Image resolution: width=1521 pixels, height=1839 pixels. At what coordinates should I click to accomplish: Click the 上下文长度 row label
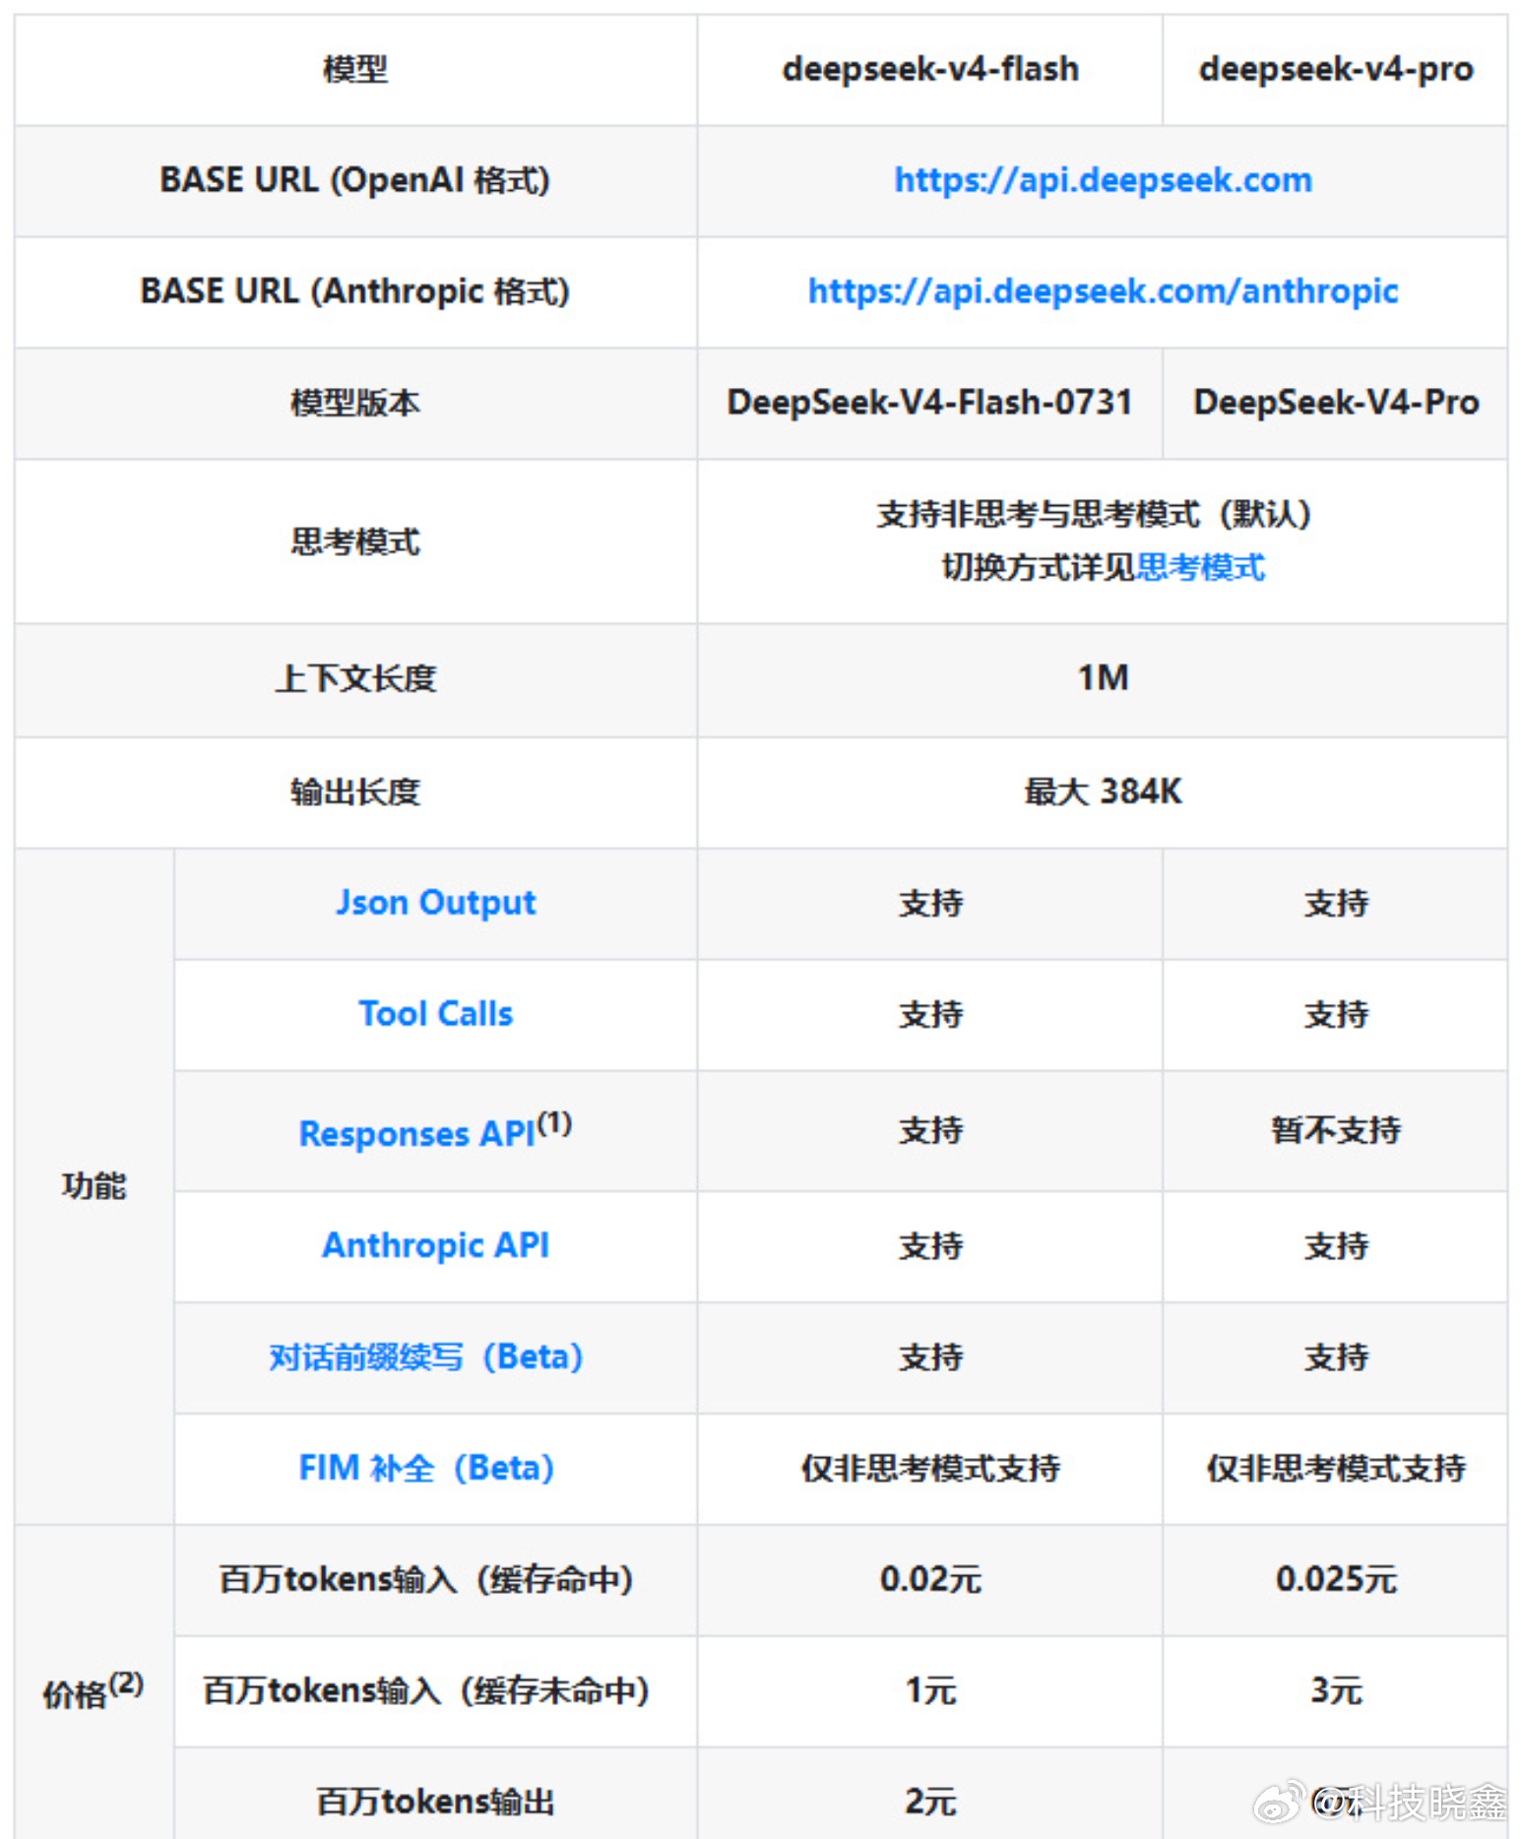[x=355, y=678]
